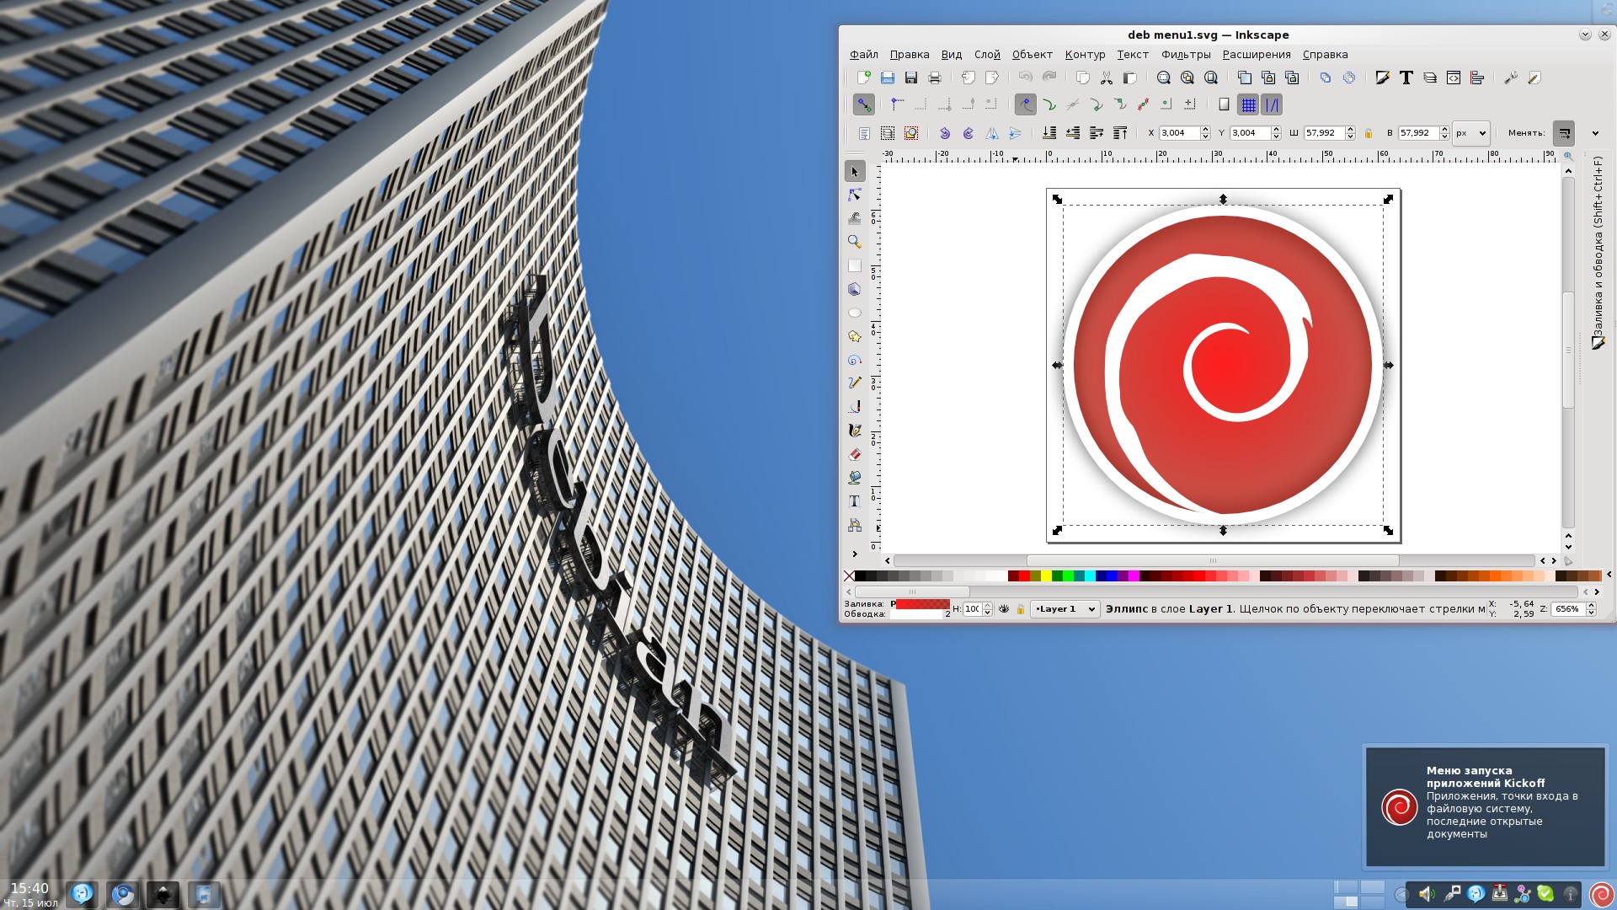Select the Tweak tool
1617x910 pixels.
854,218
